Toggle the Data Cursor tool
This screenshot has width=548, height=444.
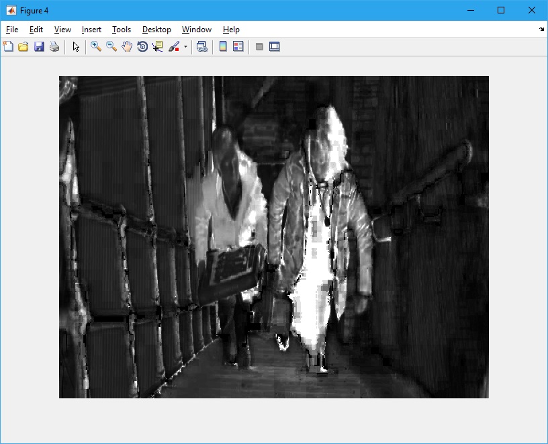[158, 47]
